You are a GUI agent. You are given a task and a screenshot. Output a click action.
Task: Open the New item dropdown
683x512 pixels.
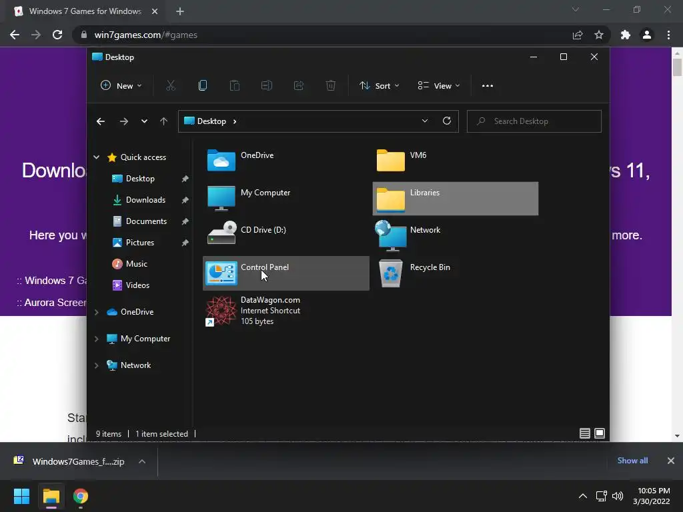tap(121, 86)
